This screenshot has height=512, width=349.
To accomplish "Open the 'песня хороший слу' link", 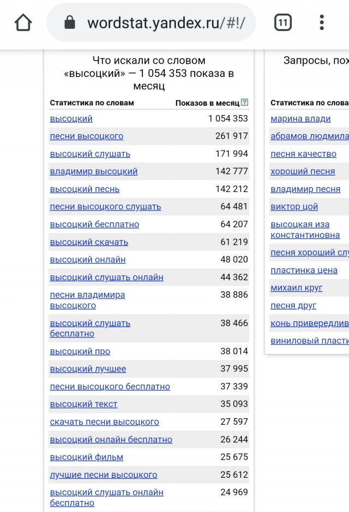I will coord(310,253).
